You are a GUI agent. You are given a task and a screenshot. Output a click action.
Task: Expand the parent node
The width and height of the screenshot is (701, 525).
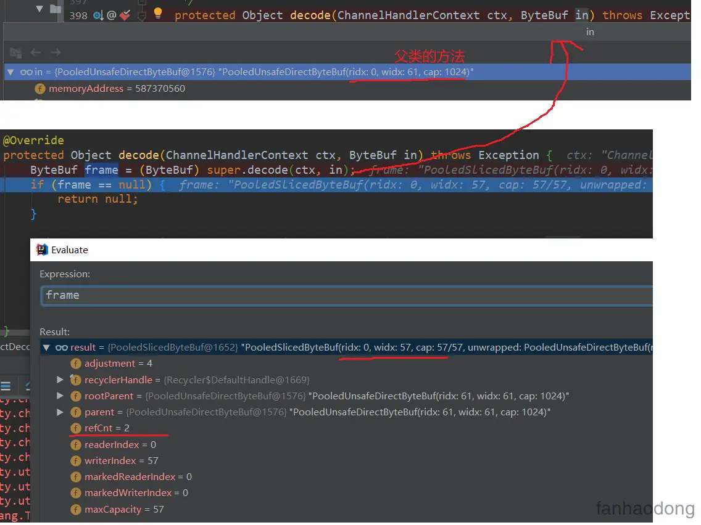click(x=60, y=412)
